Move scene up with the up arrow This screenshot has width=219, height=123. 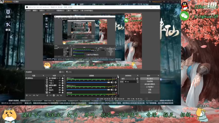(34, 95)
